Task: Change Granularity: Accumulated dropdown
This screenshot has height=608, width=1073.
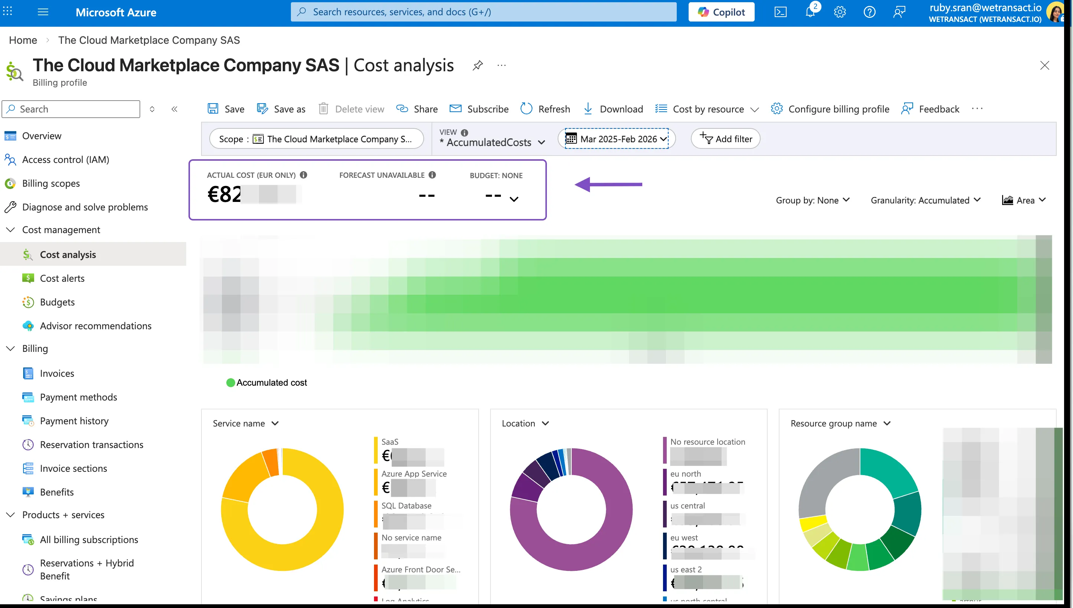Action: pyautogui.click(x=925, y=200)
